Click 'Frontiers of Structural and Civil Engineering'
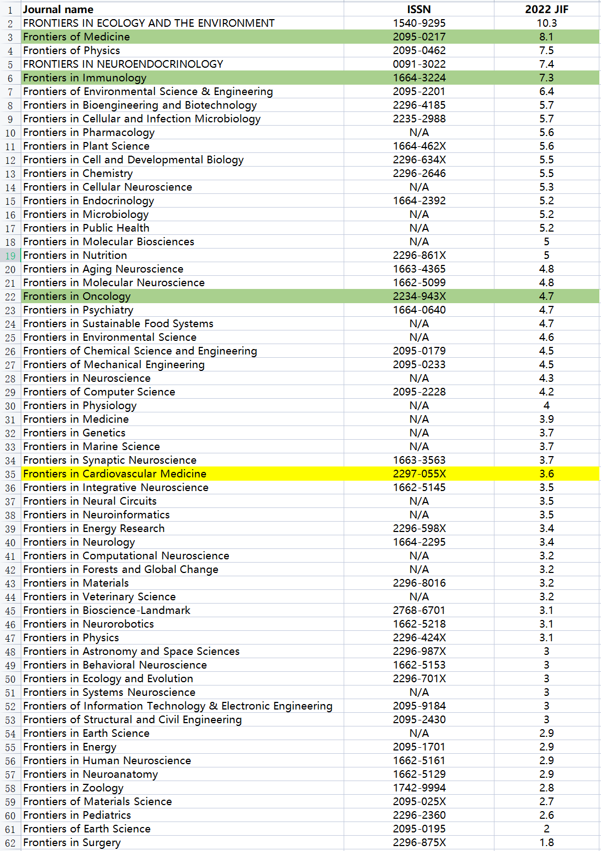Image resolution: width=601 pixels, height=851 pixels. pos(182,719)
